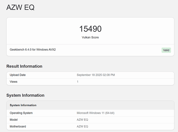Image resolution: width=178 pixels, height=132 pixels.
Task: Click the (64-bit) text in OS value
Action: [109, 113]
